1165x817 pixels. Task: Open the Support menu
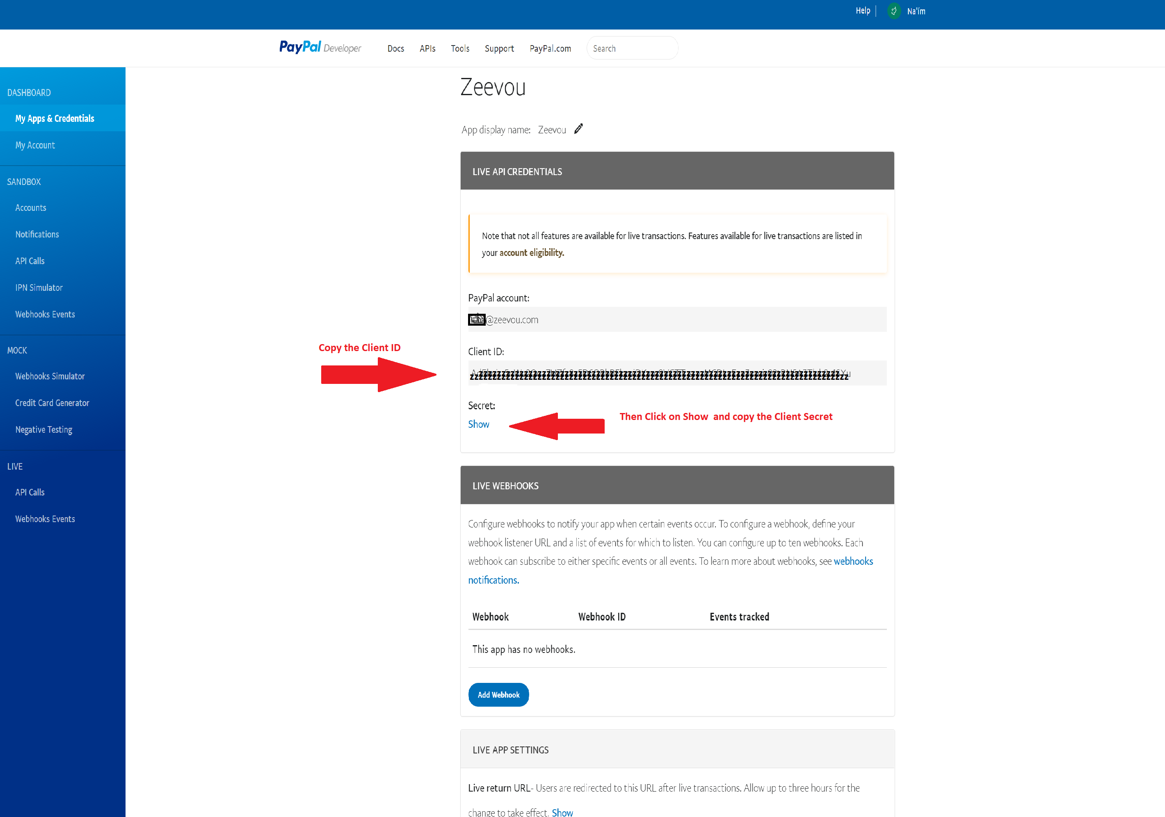pos(499,48)
